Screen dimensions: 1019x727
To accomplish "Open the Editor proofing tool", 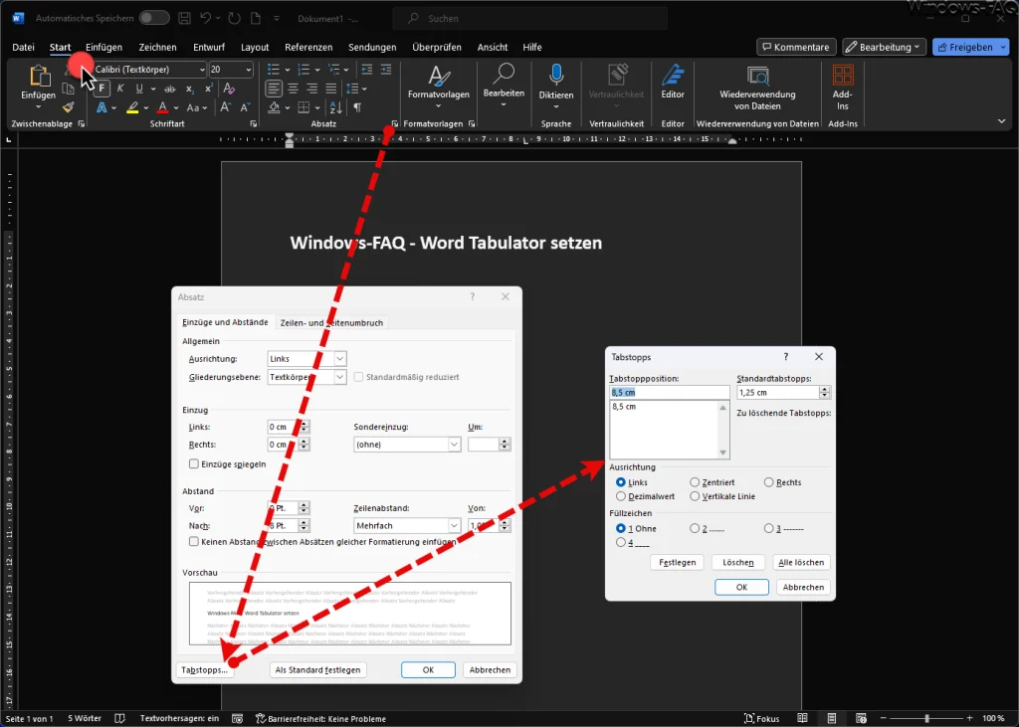I will click(673, 82).
